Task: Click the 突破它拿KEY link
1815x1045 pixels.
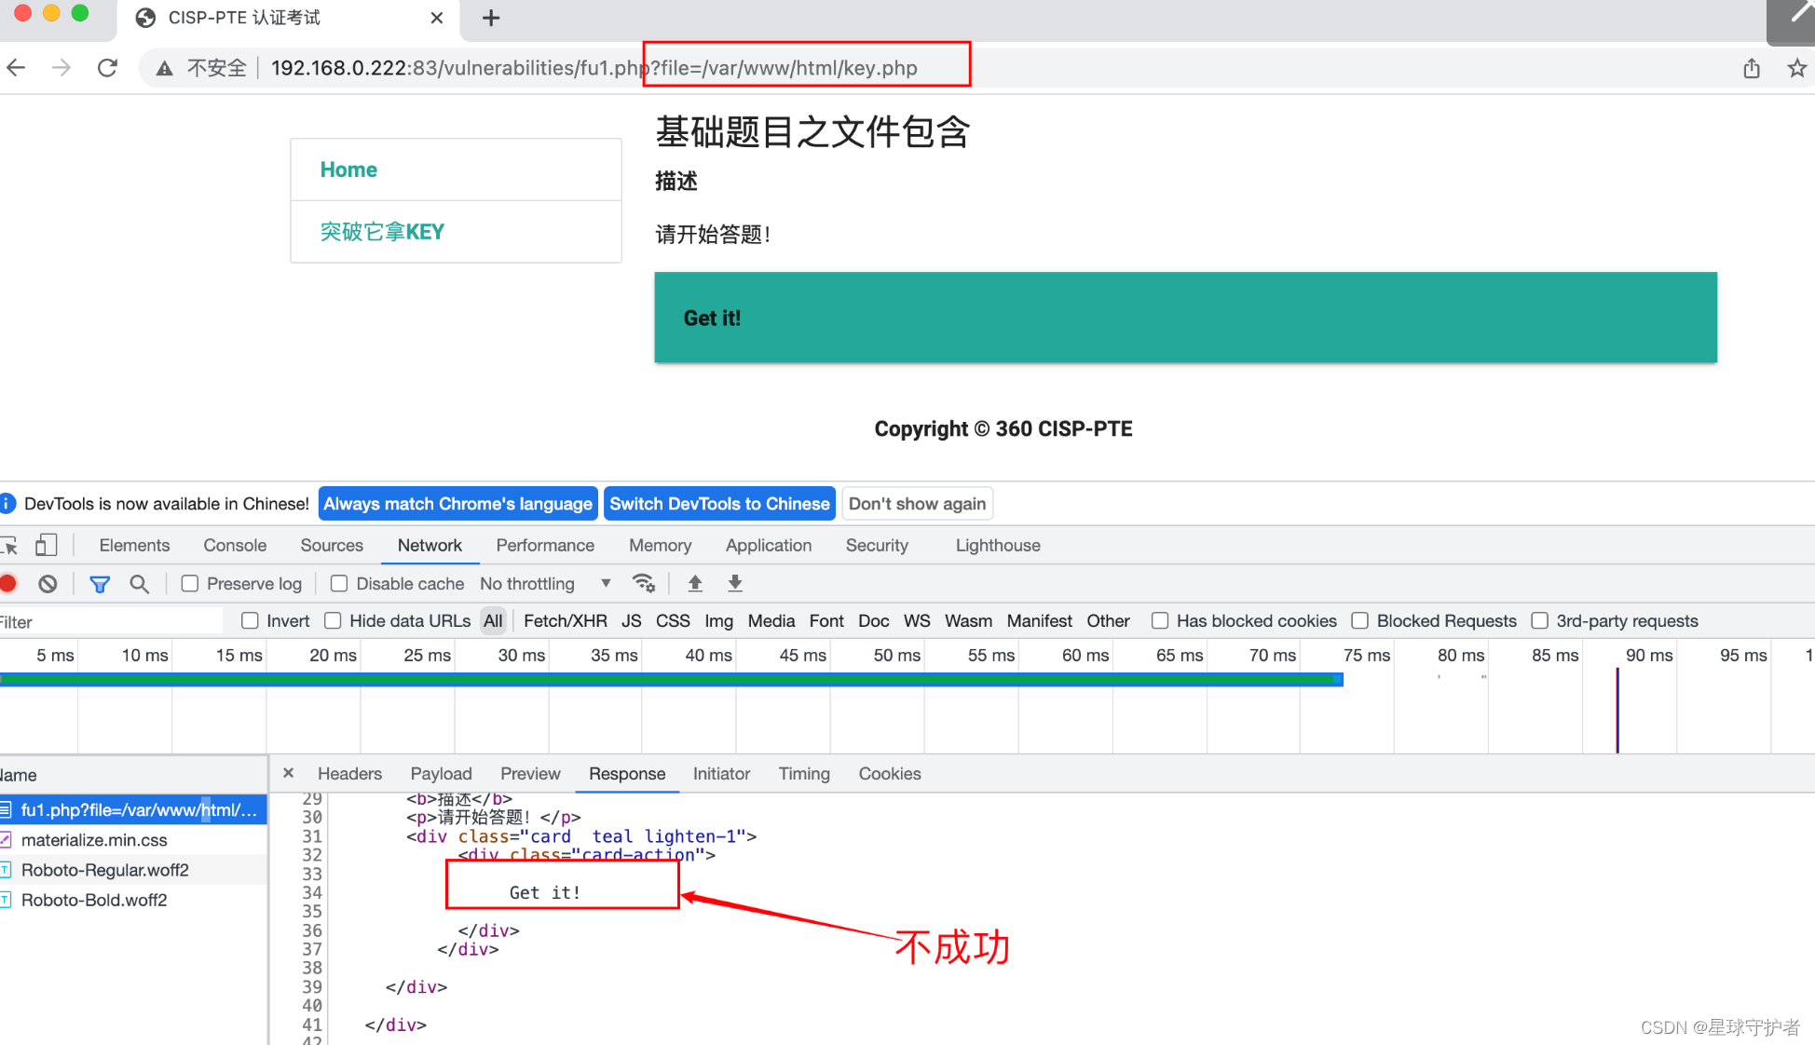Action: (382, 232)
